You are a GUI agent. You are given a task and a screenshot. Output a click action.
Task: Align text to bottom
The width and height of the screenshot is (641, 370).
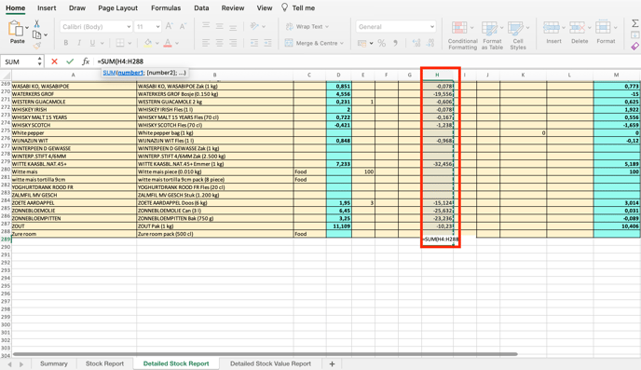[x=233, y=27]
